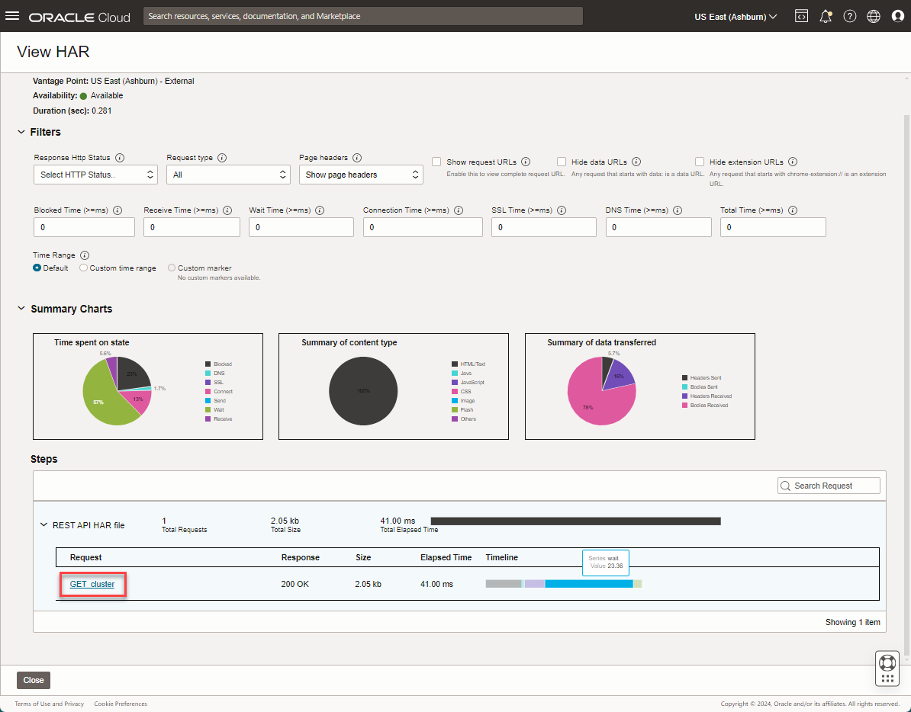Click the Close button
The image size is (911, 712).
[x=34, y=680]
